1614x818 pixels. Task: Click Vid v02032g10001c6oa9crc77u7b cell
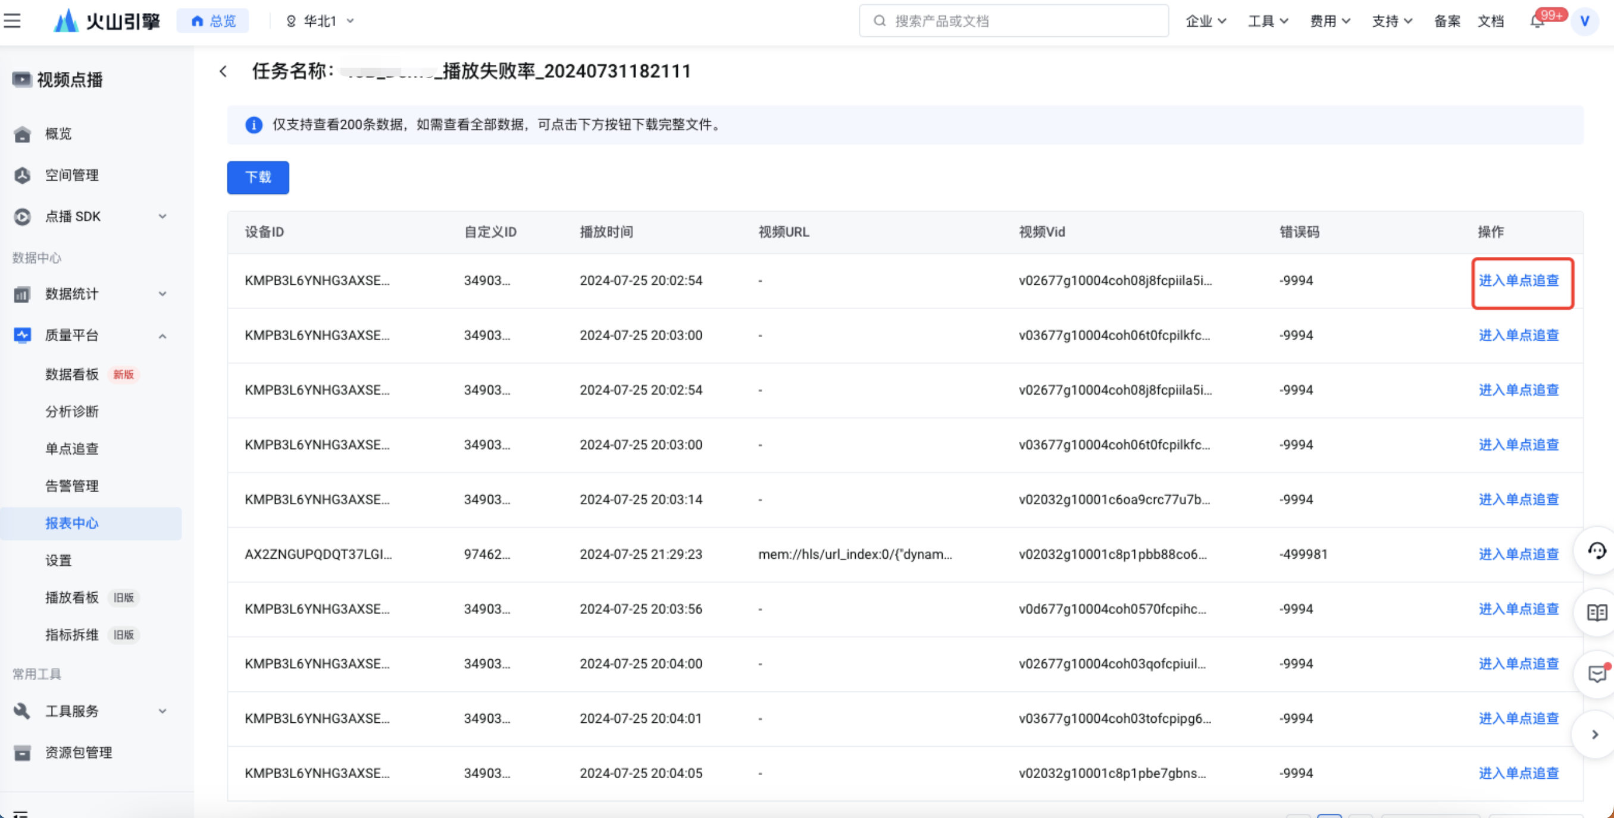1114,499
